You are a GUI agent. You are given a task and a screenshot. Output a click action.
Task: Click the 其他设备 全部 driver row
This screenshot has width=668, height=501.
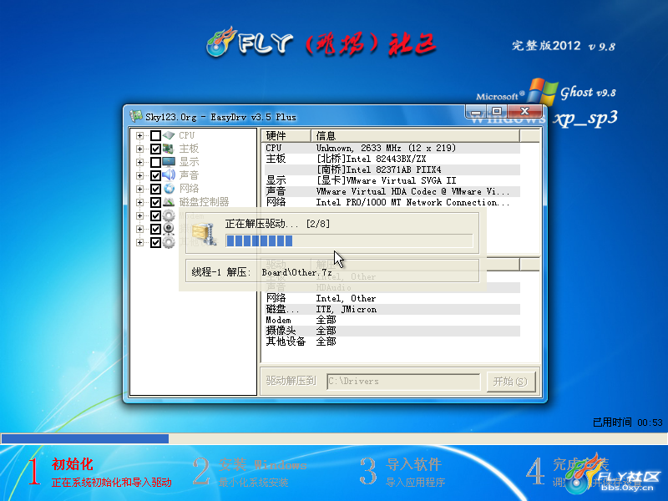pos(391,342)
